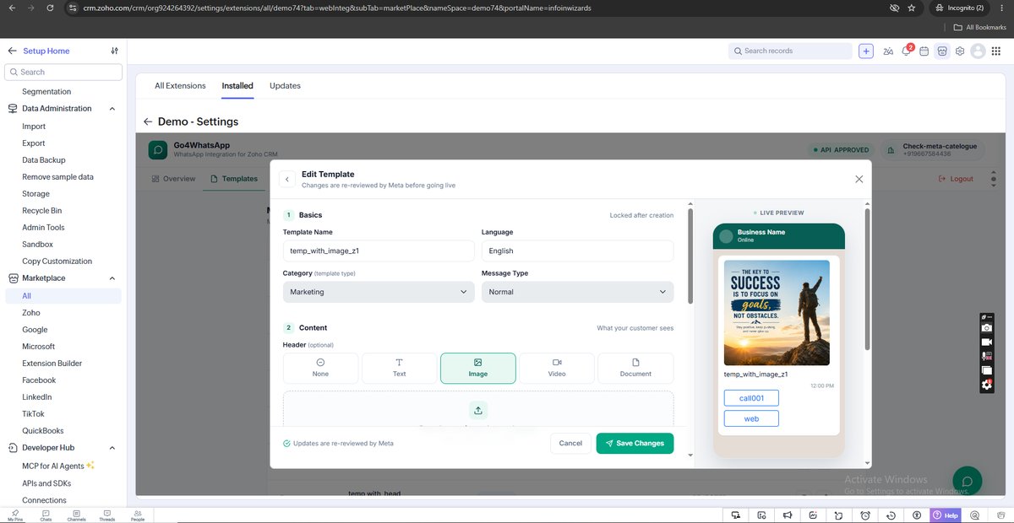Click the Go4WhatsApp app logo icon
Screen dimensions: 1014x523
pyautogui.click(x=157, y=149)
